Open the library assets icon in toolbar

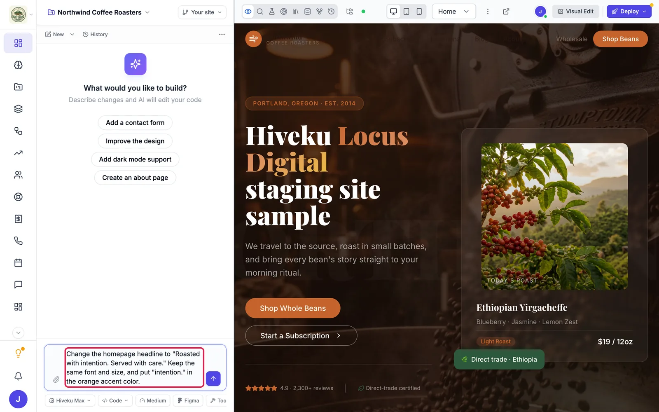pos(296,12)
